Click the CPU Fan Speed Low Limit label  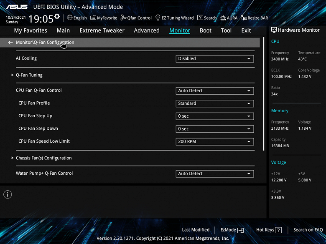pyautogui.click(x=44, y=141)
